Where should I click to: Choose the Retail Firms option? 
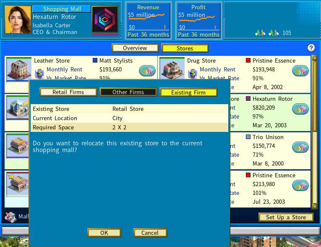(x=68, y=92)
